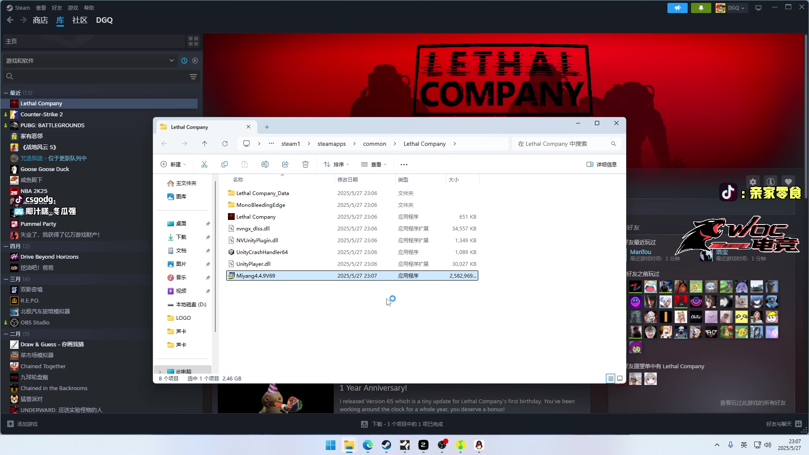
Task: Open QQ penguin app from the taskbar
Action: pyautogui.click(x=479, y=445)
